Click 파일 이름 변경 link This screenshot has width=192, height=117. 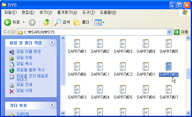point(29,51)
